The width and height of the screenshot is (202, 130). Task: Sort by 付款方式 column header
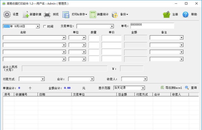point(144,94)
